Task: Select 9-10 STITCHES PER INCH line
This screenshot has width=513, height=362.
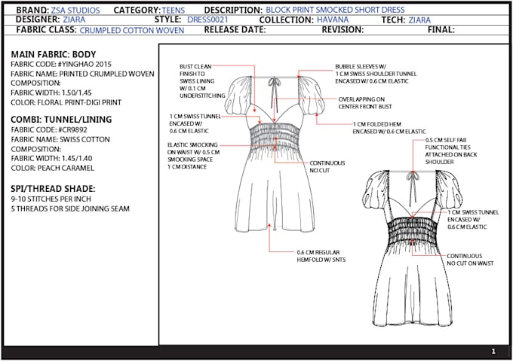Action: [x=51, y=199]
